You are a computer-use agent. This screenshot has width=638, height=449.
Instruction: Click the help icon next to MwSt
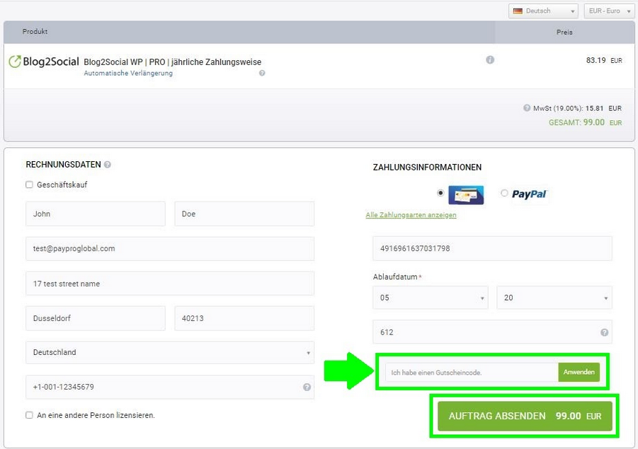coord(527,108)
